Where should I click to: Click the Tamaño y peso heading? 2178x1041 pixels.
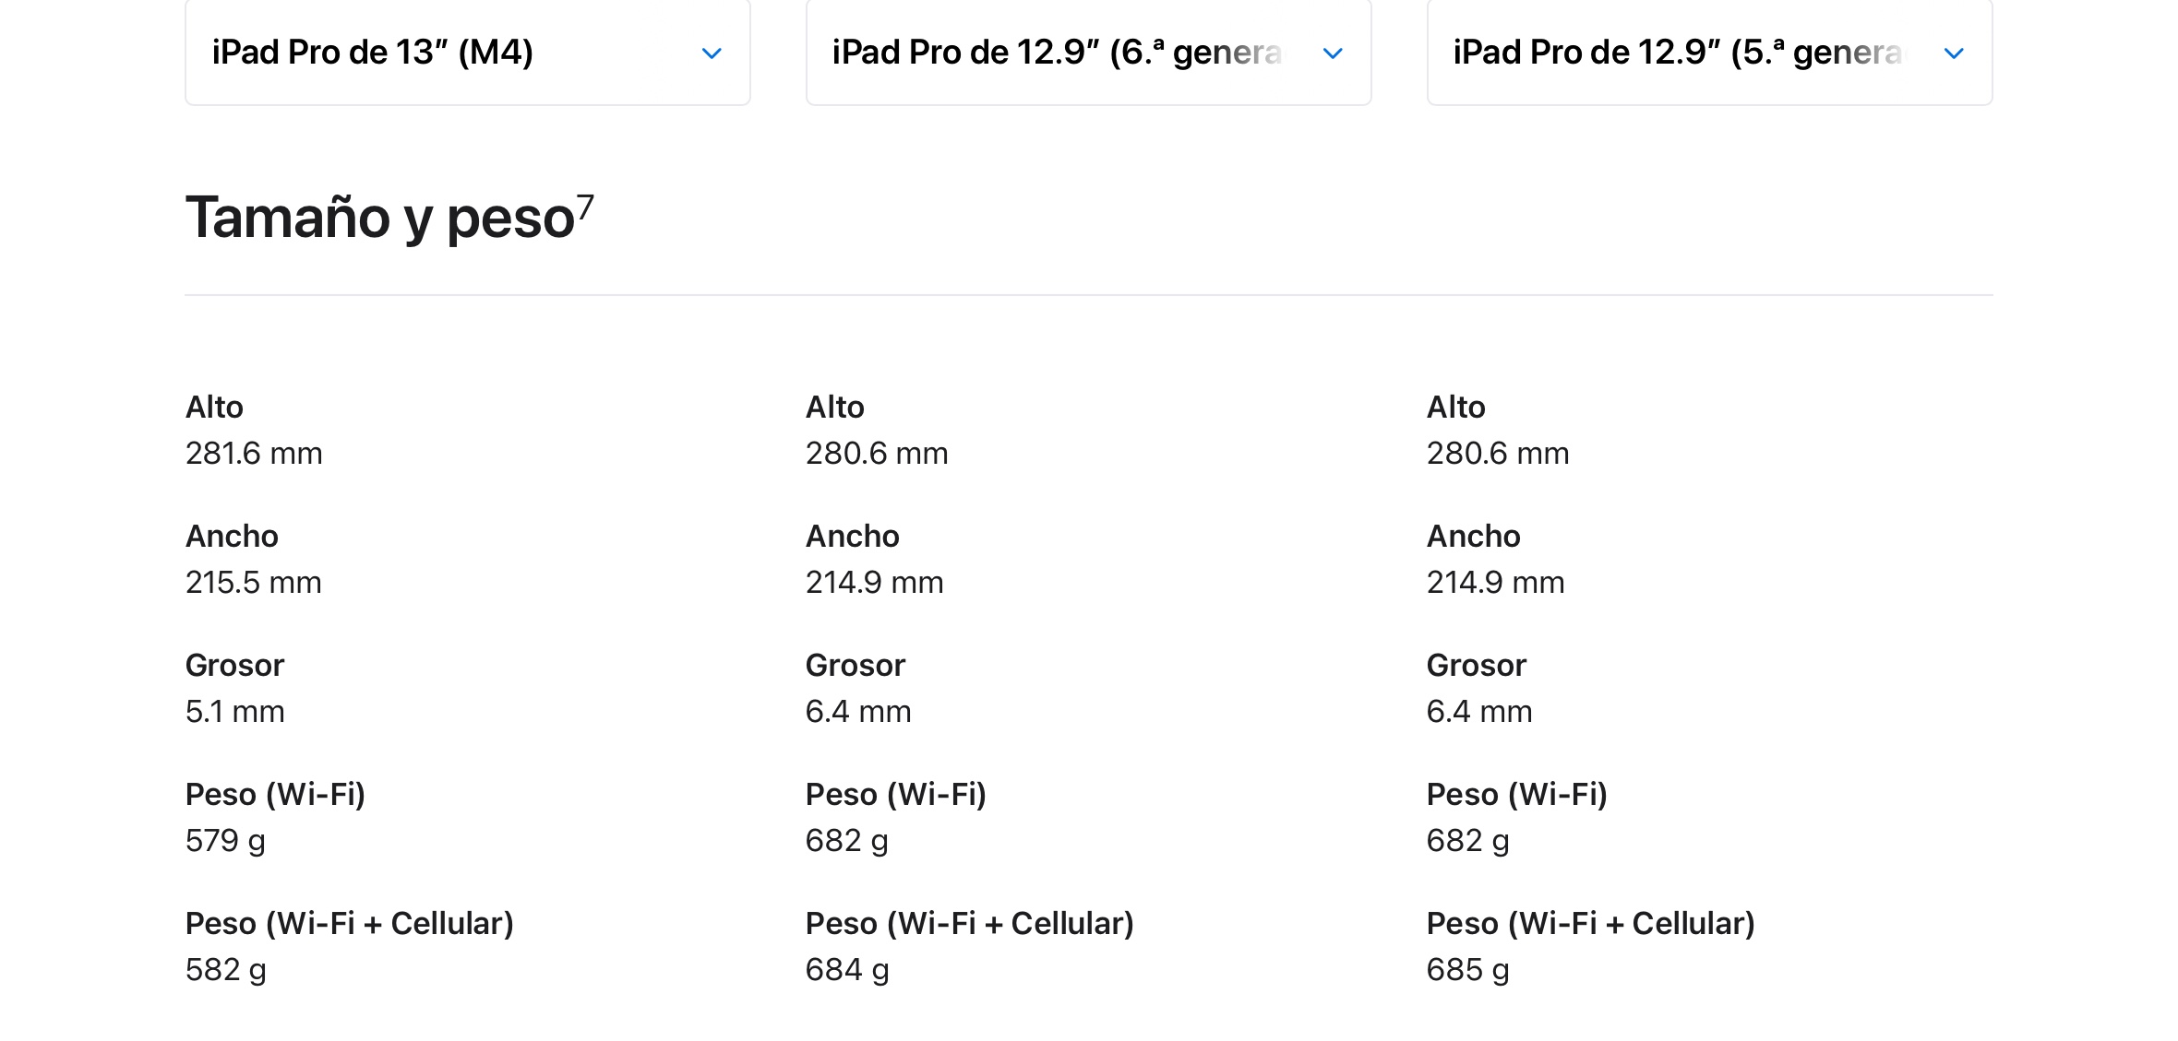click(x=380, y=219)
